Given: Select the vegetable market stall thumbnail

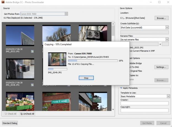Looking at the screenshot, I should (x=20, y=101).
